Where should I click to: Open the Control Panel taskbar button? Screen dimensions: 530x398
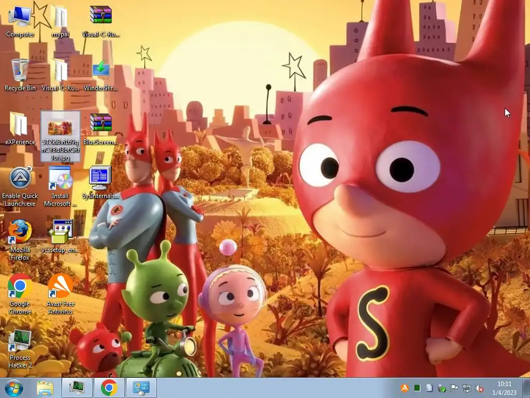tap(141, 388)
